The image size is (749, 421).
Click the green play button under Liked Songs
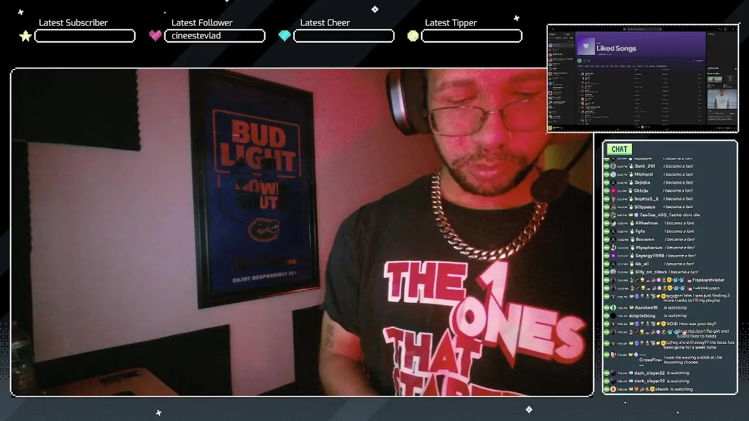click(x=579, y=60)
